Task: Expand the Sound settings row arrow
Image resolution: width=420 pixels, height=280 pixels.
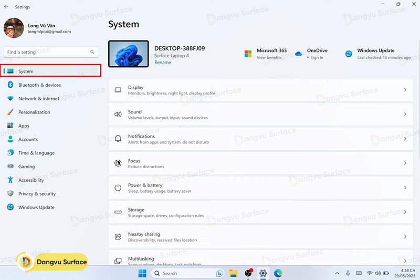Action: pyautogui.click(x=405, y=115)
